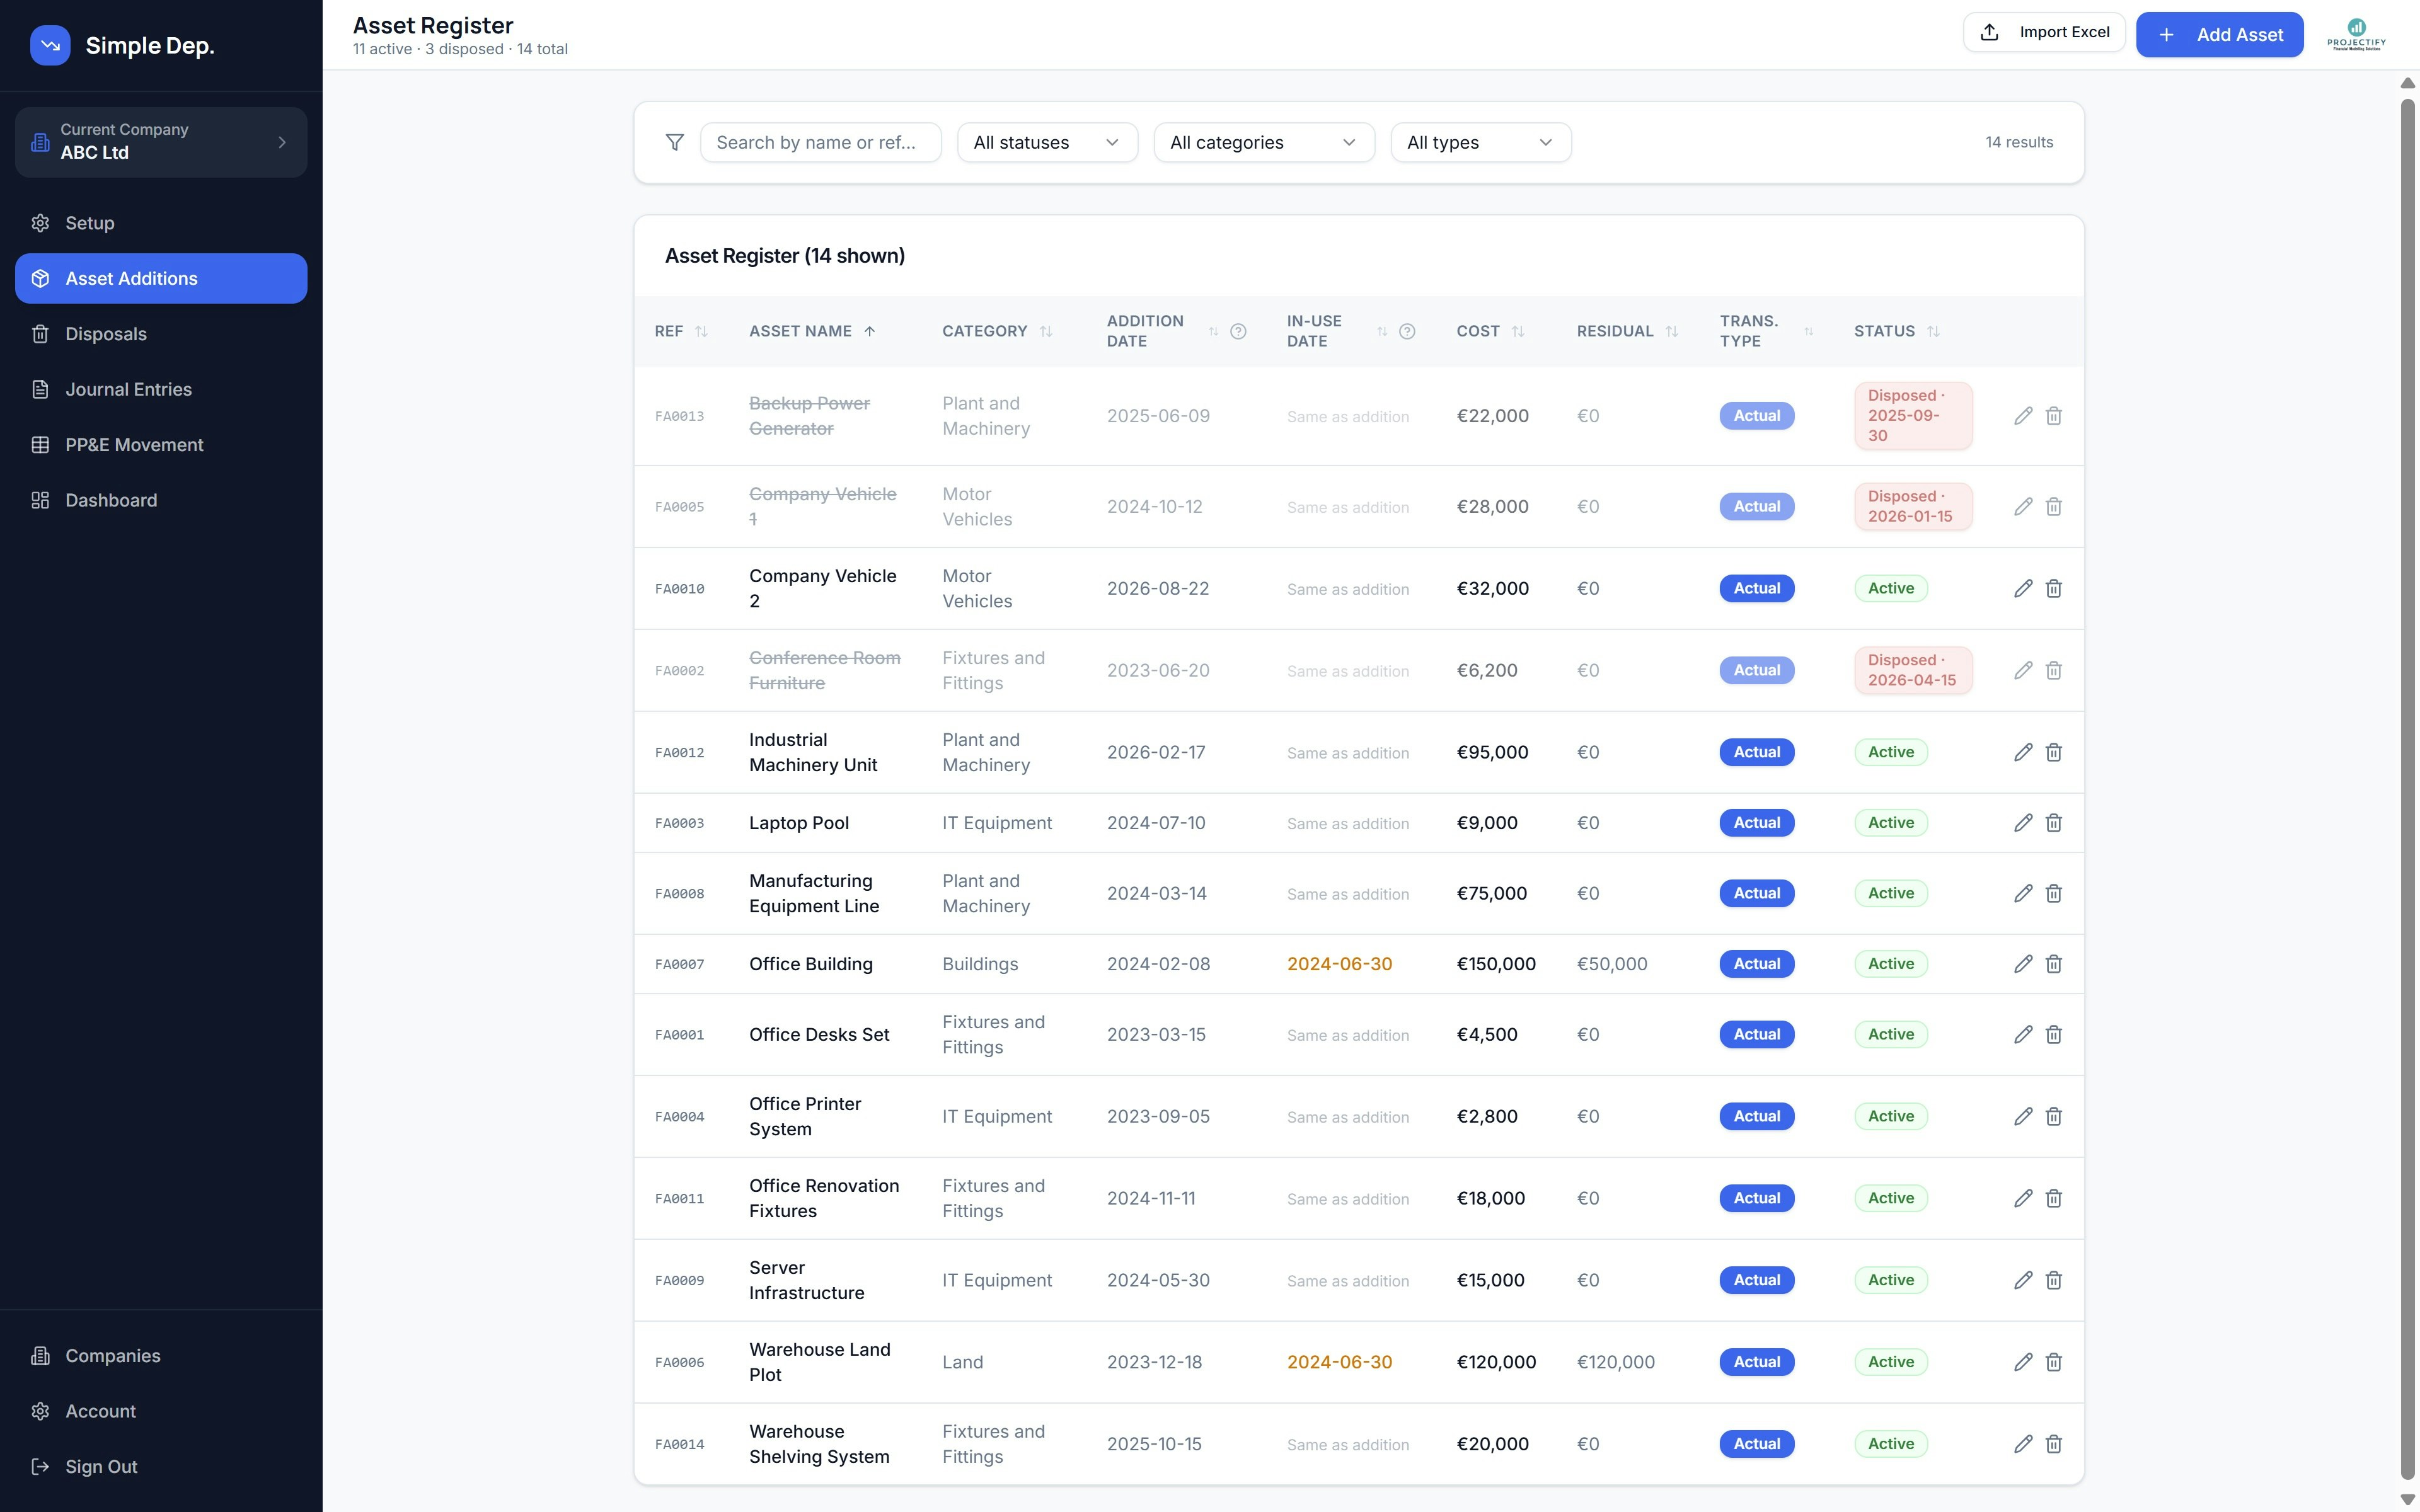
Task: Open the Dashboard page
Action: (x=161, y=500)
